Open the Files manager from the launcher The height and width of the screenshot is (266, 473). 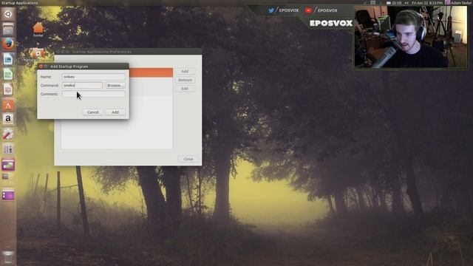tap(8, 29)
